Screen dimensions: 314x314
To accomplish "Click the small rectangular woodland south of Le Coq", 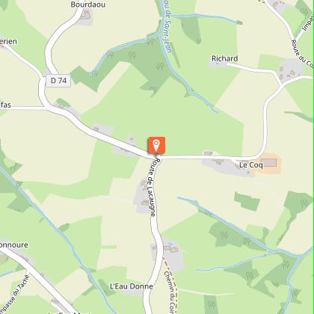I will coord(247,201).
